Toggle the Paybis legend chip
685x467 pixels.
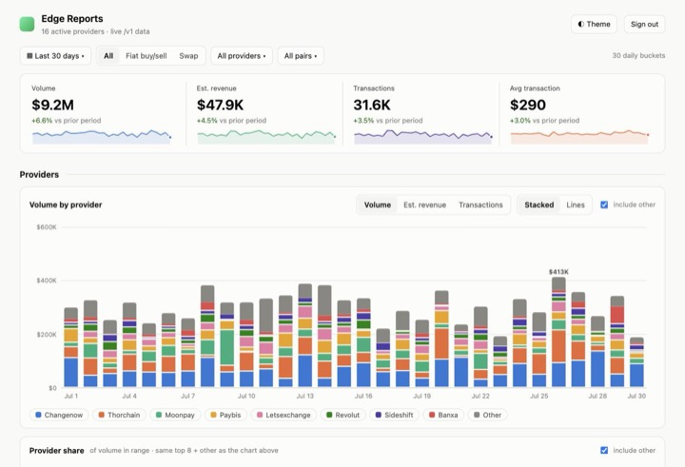click(x=225, y=415)
